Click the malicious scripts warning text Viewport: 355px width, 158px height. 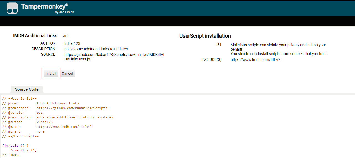click(x=278, y=47)
